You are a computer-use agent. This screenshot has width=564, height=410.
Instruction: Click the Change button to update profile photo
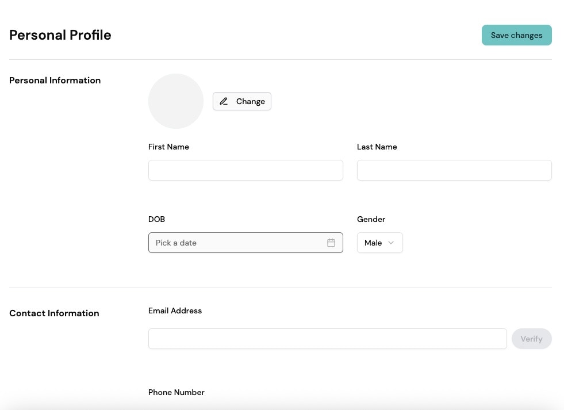(241, 101)
